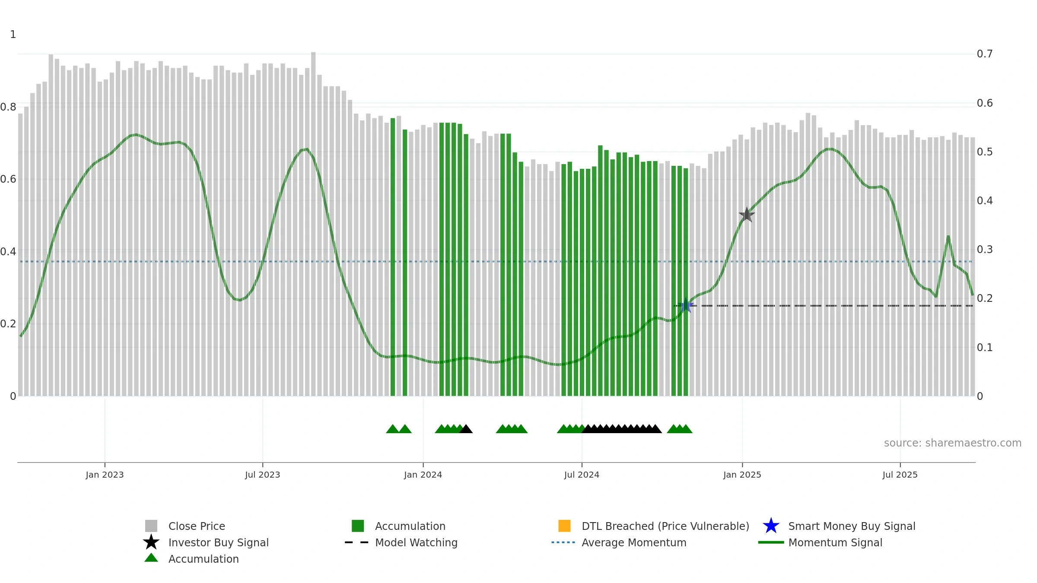Click the Jan 2024 axis label
1037x583 pixels.
[x=423, y=475]
